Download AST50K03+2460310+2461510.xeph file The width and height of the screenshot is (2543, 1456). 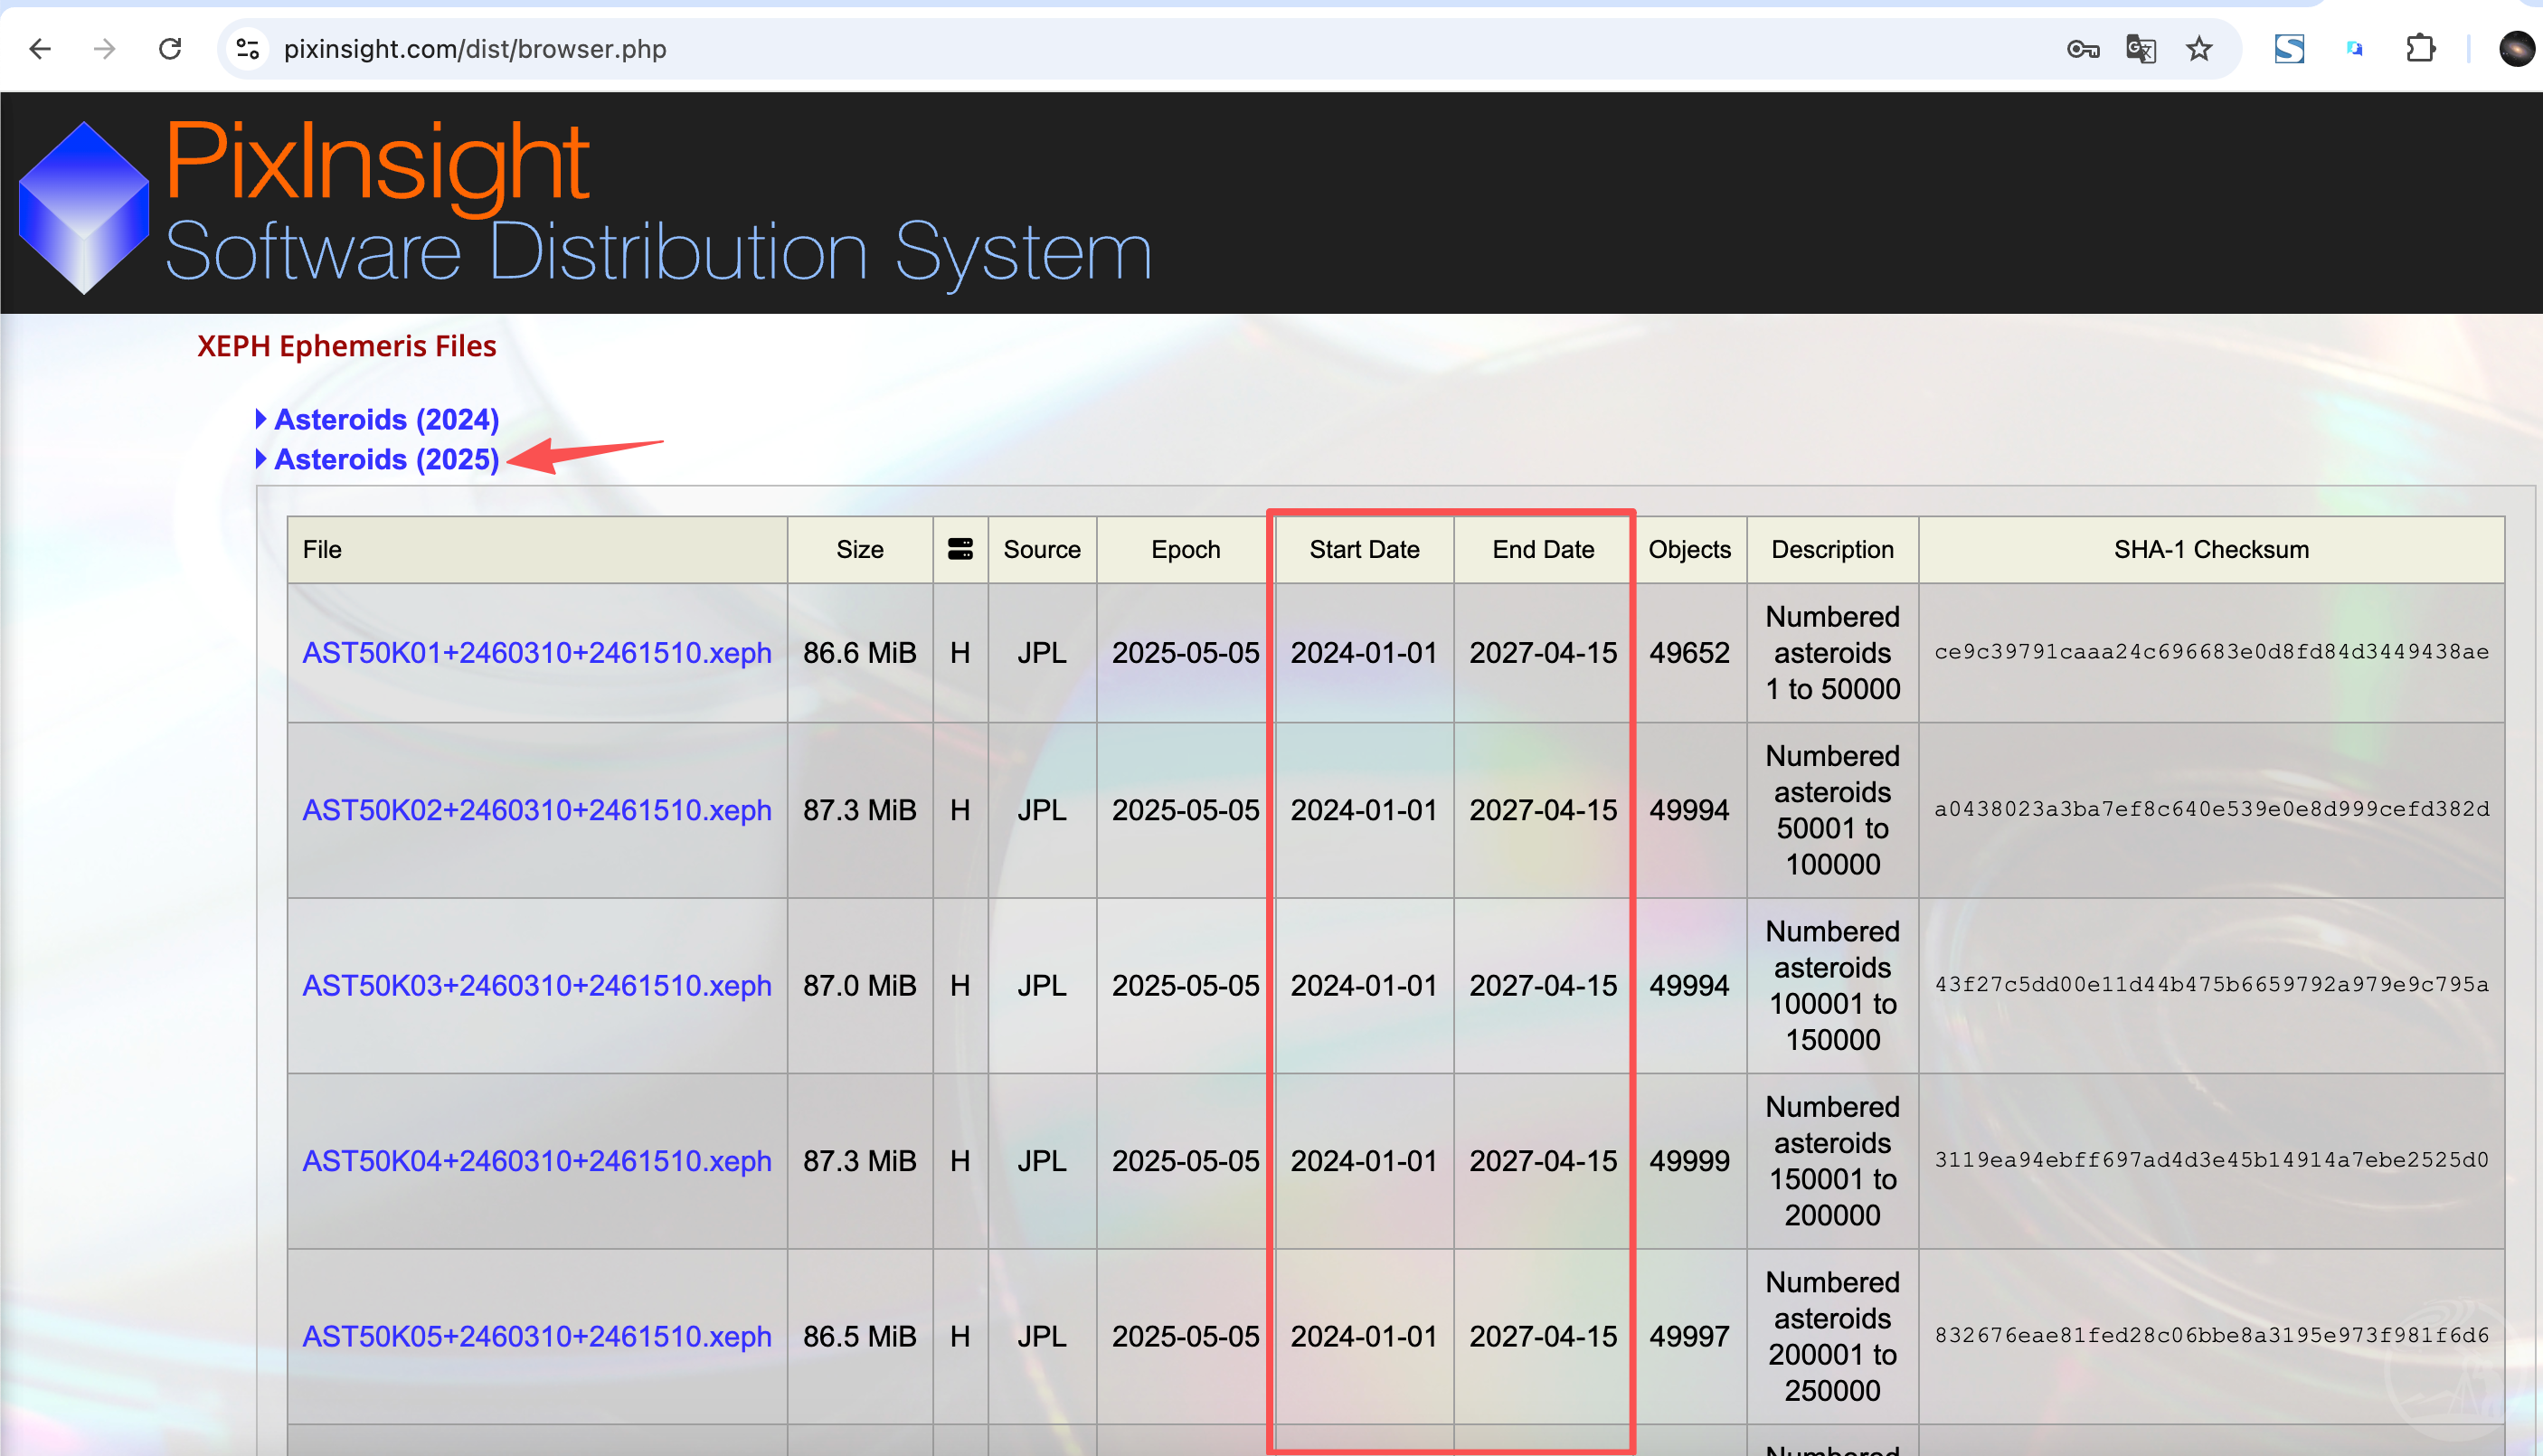537,985
